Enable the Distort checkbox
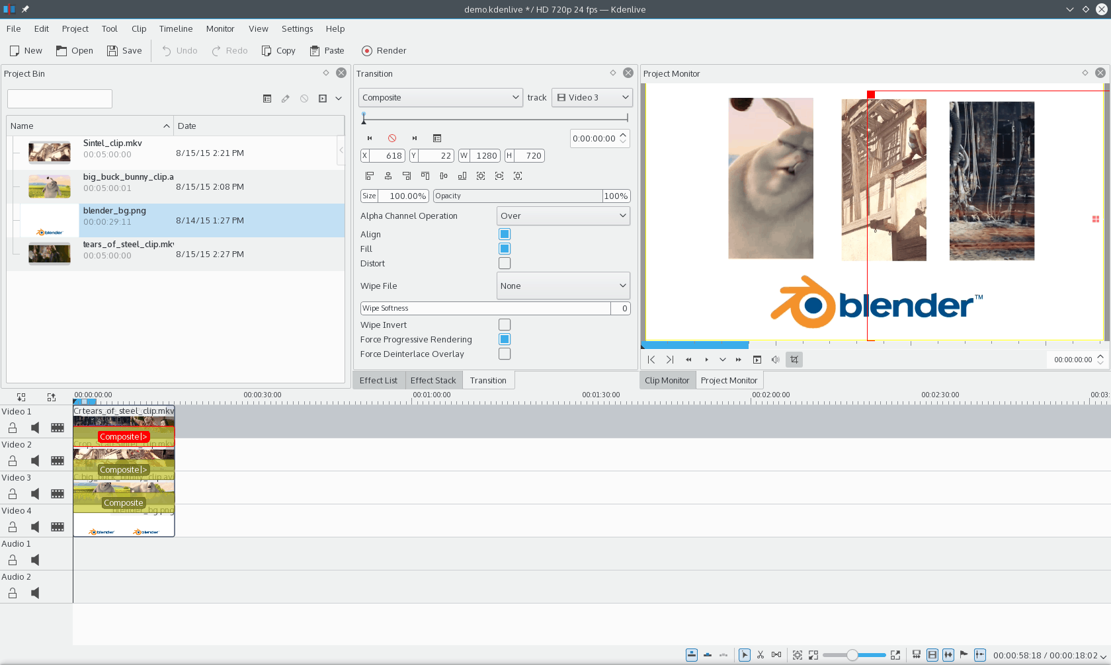Image resolution: width=1111 pixels, height=665 pixels. point(505,263)
